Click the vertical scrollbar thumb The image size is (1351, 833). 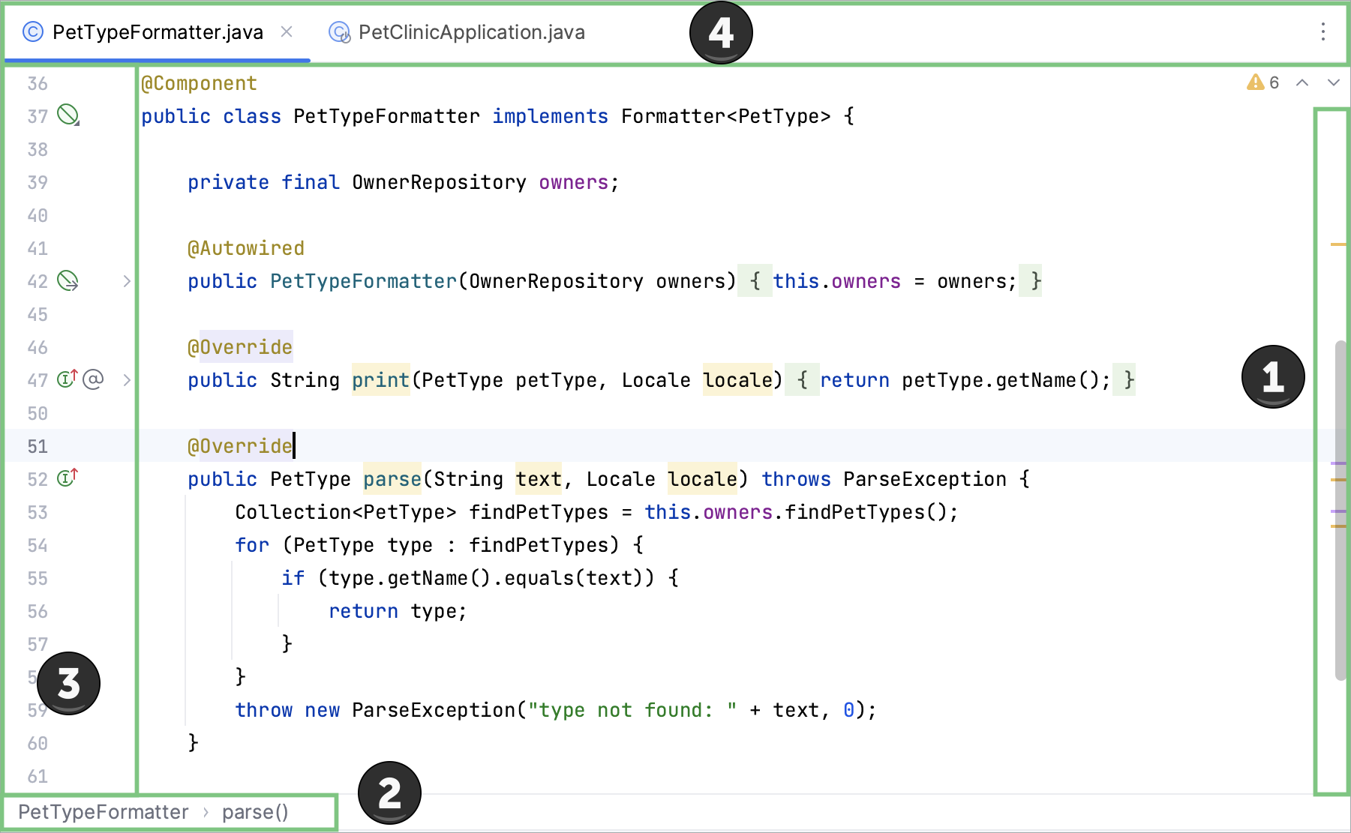point(1340,510)
